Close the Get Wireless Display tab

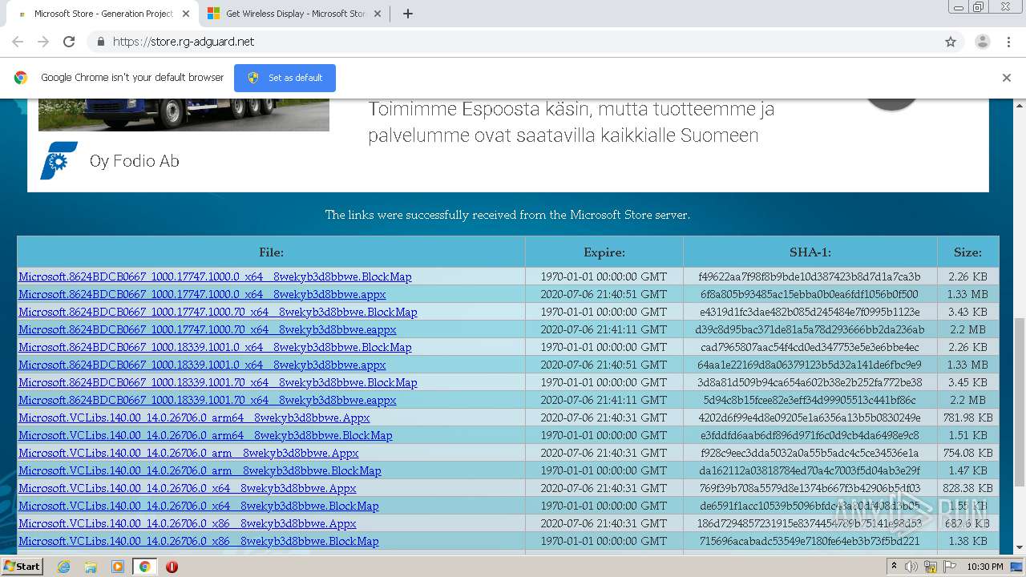pyautogui.click(x=378, y=14)
